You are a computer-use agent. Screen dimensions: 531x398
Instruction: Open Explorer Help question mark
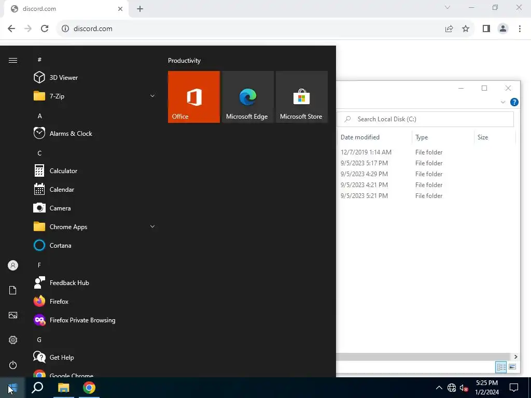[x=514, y=102]
